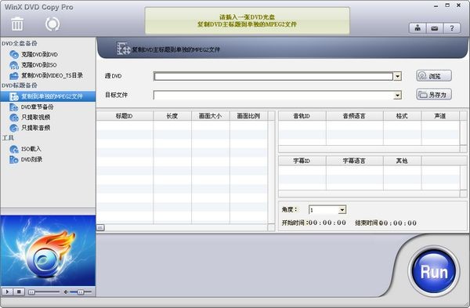Screen dimensions: 470x308
Task: Click the speaker volume icon
Action: tap(66, 292)
